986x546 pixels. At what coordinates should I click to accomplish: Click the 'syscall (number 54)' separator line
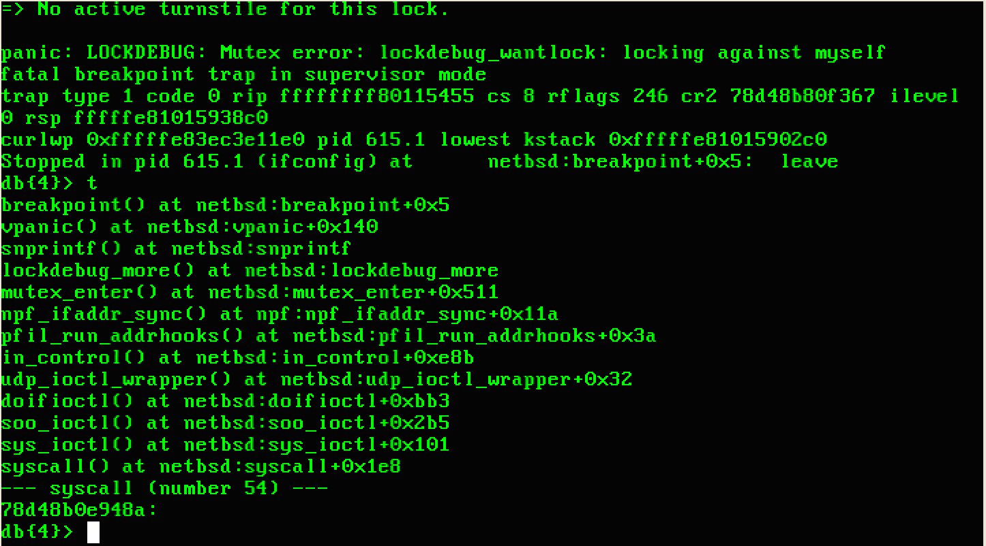(x=164, y=488)
